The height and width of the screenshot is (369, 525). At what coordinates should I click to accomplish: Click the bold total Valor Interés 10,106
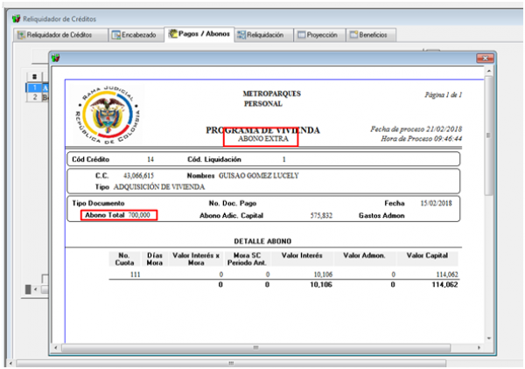321,285
